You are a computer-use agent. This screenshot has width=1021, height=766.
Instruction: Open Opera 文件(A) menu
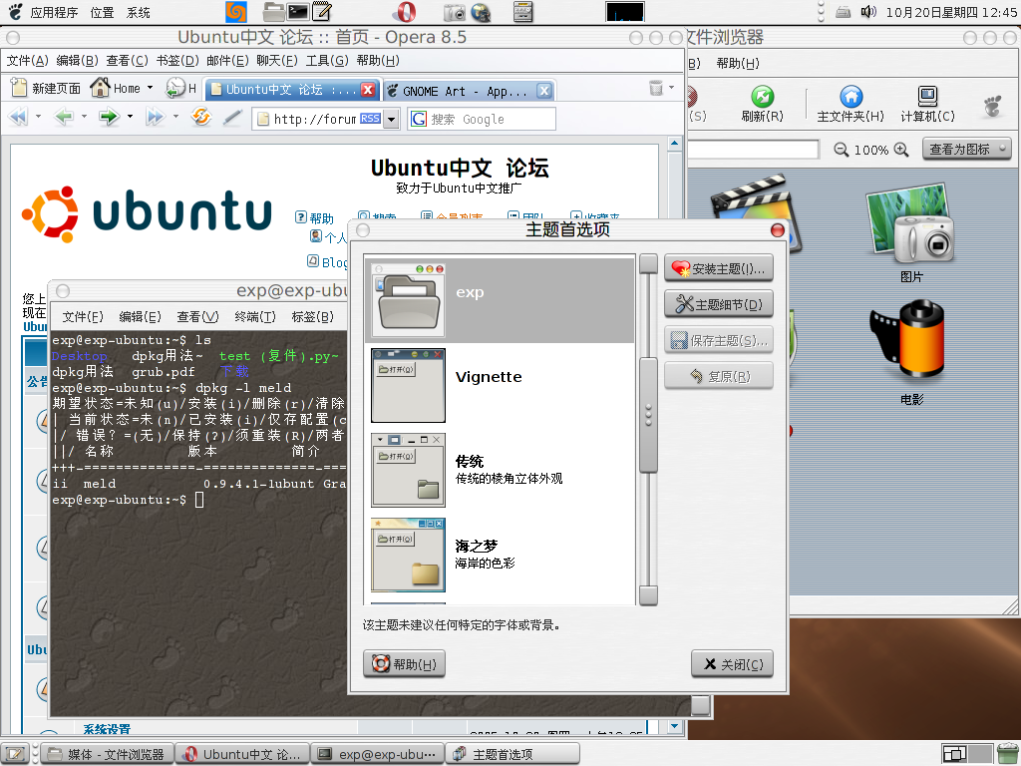click(x=27, y=61)
